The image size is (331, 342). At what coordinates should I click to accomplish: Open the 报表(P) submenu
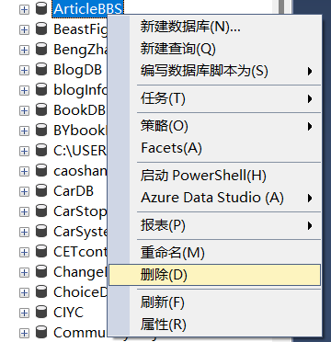tap(214, 225)
